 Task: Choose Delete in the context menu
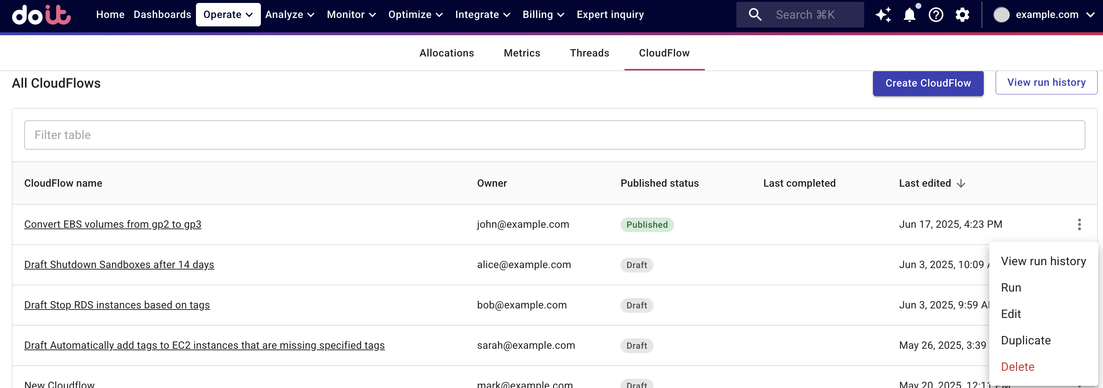(1043, 367)
